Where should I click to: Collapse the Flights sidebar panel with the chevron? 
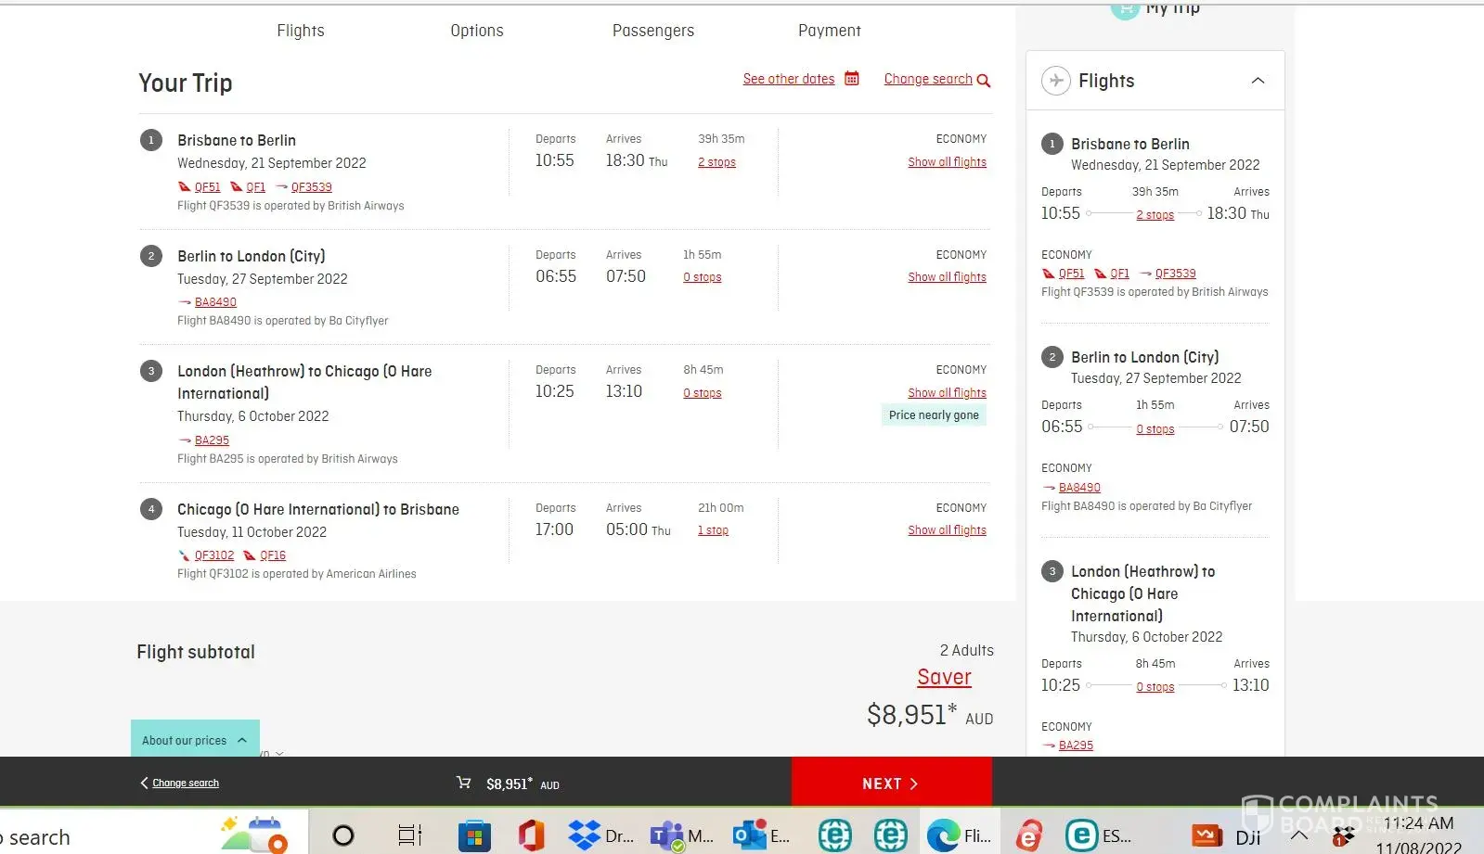point(1258,81)
